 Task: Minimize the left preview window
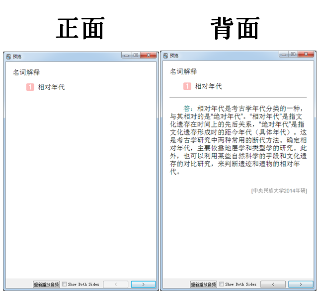(126, 56)
